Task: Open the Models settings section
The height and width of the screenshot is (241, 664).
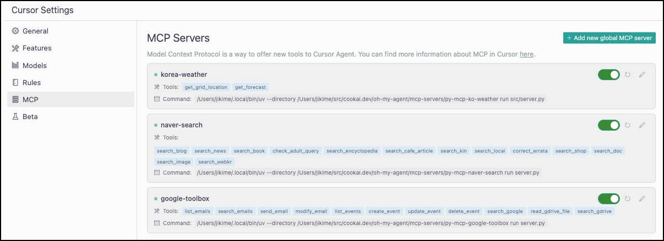Action: 70,65
